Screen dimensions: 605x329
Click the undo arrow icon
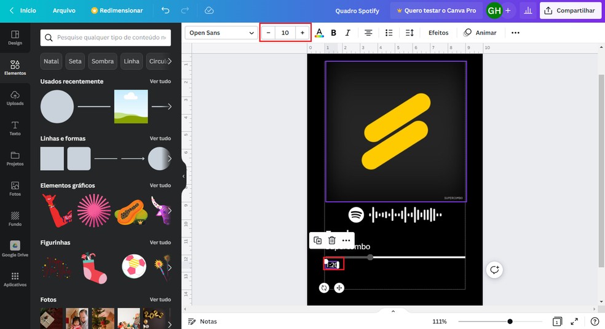[165, 10]
